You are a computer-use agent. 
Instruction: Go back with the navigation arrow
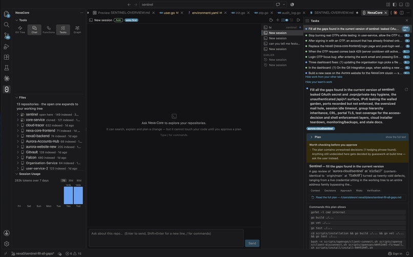click(x=129, y=5)
